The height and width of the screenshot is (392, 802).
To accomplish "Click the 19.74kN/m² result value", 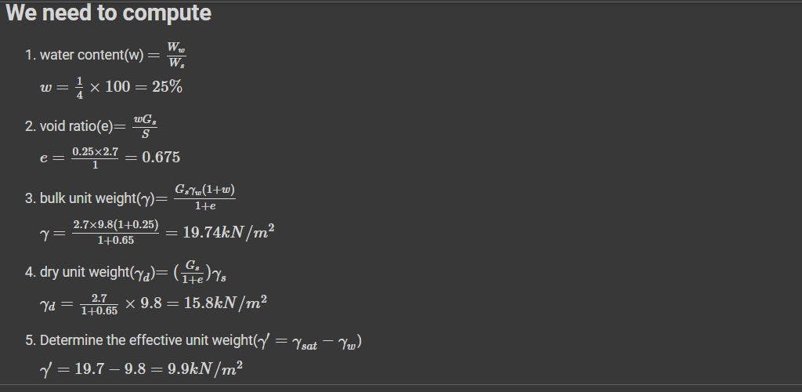I will tap(228, 232).
